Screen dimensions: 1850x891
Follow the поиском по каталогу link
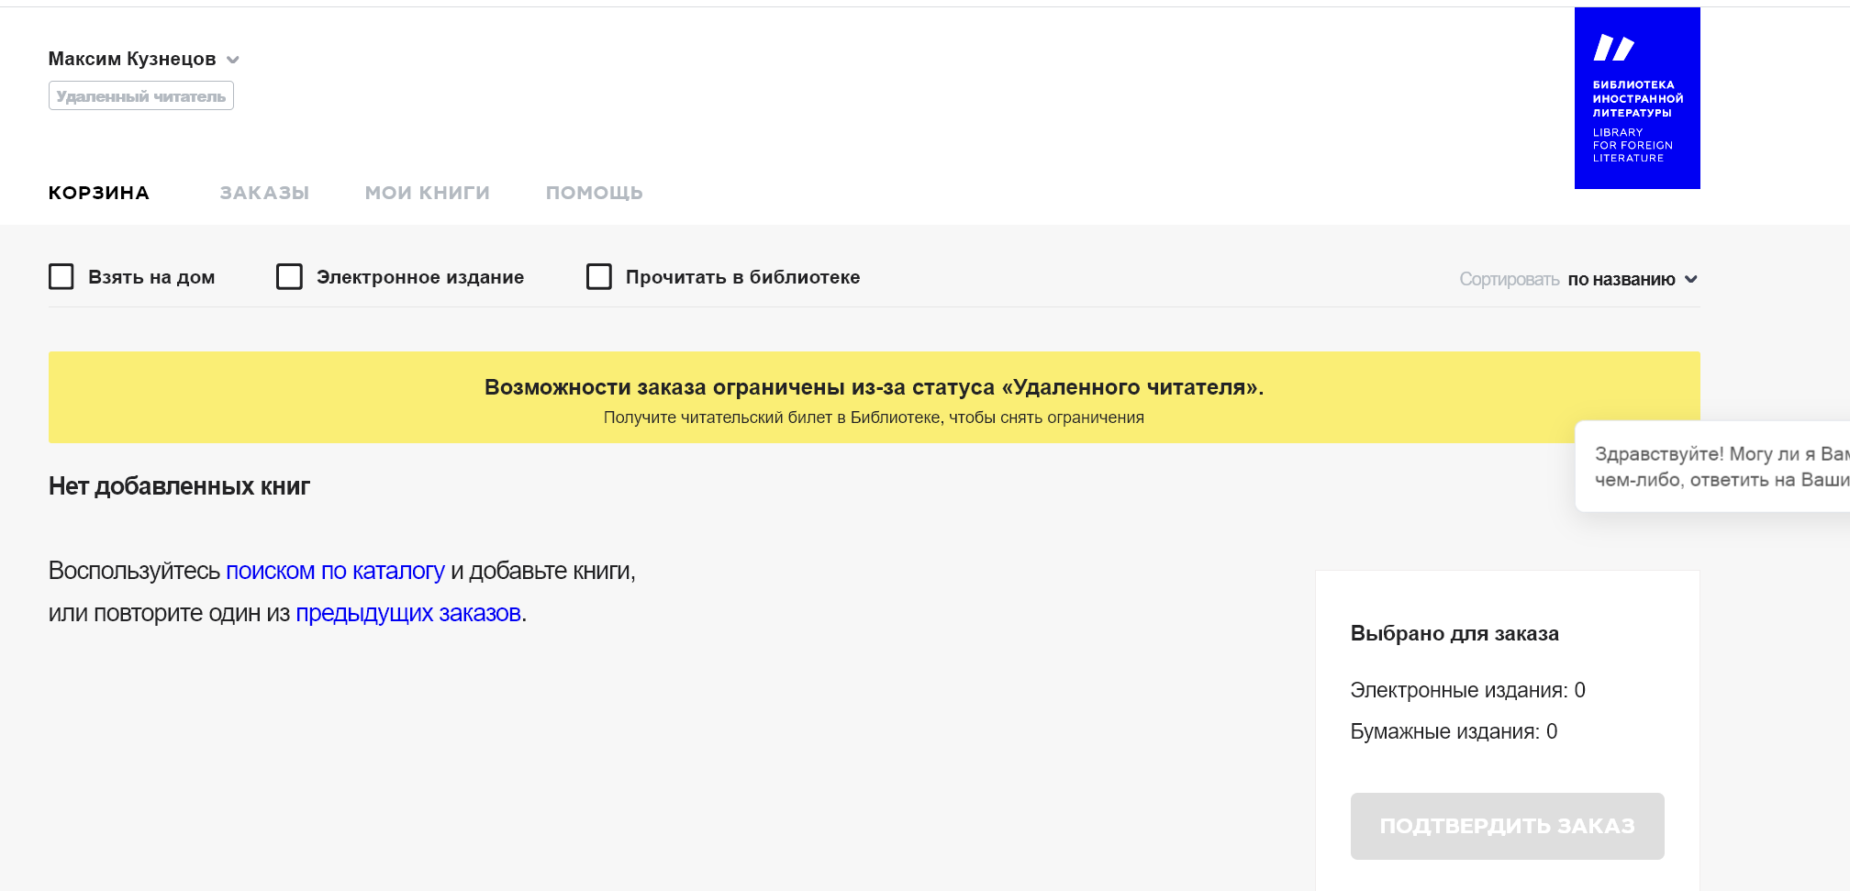pos(335,571)
